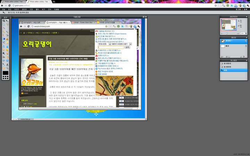This screenshot has height=156, width=250.
Task: Click the lock icon on 배경 layer
Action: point(246,46)
